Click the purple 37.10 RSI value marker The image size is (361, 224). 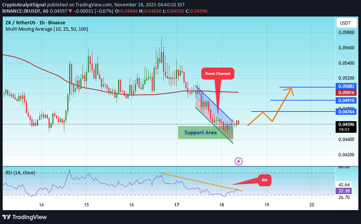pos(343,191)
